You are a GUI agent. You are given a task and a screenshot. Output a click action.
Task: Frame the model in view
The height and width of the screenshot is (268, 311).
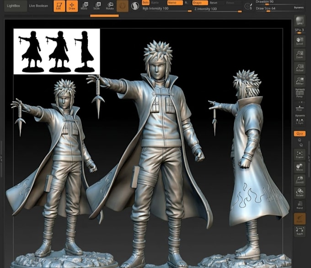300,155
